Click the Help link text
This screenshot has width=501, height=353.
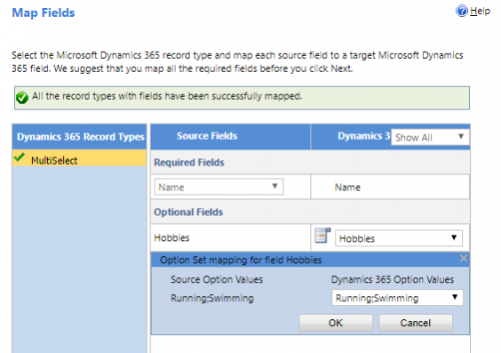pyautogui.click(x=480, y=12)
